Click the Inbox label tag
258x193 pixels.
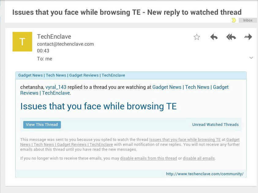point(248,20)
